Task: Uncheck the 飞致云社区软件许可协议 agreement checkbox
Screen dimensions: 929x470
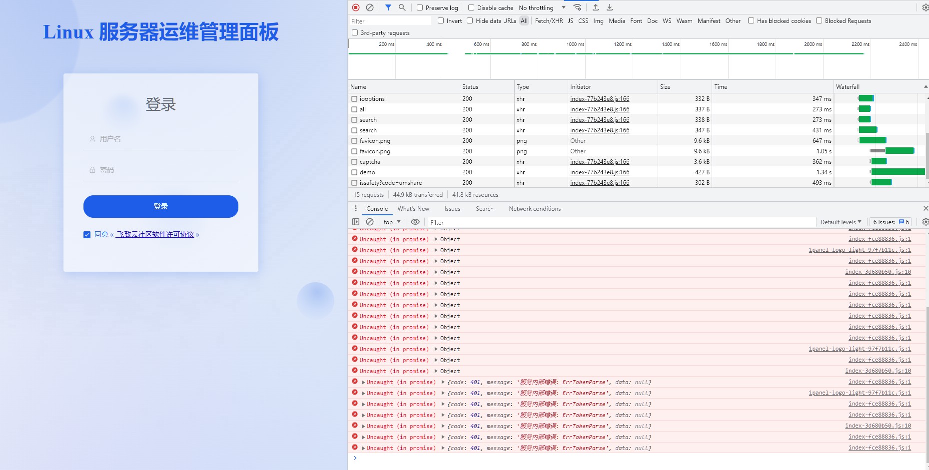Action: 87,234
